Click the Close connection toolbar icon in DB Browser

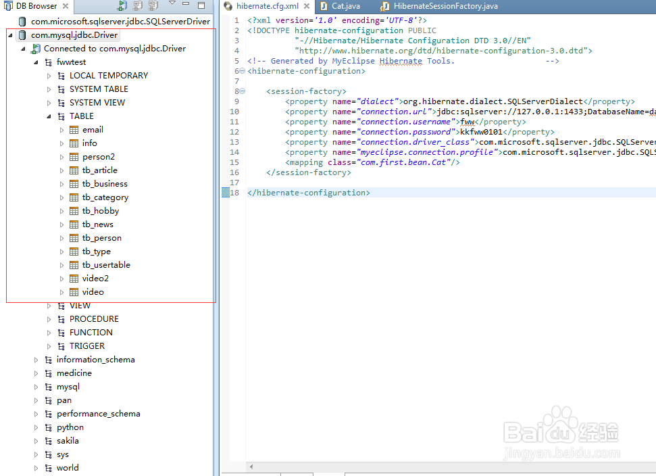(138, 5)
